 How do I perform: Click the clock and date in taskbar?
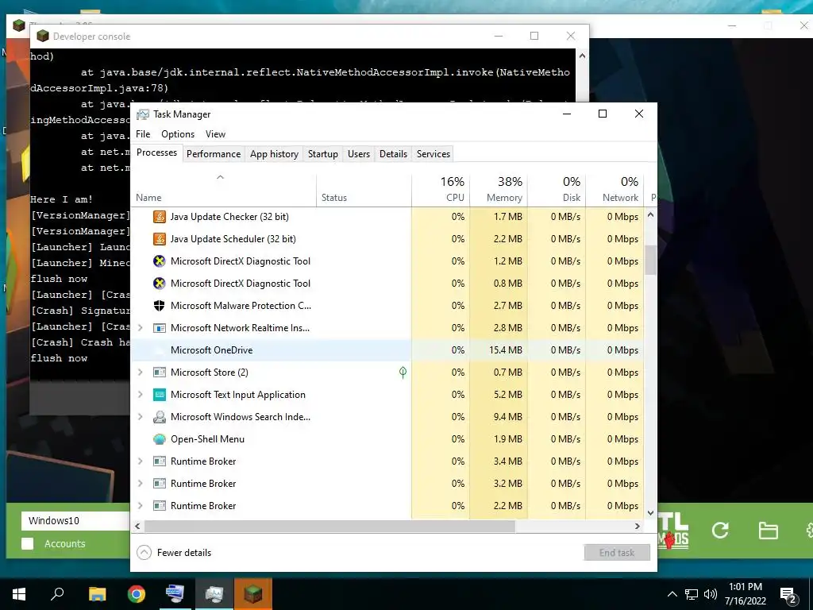point(745,594)
